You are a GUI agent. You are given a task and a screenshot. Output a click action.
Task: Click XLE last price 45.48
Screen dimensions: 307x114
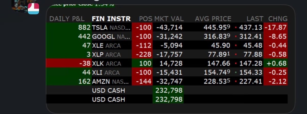pyautogui.click(x=253, y=45)
